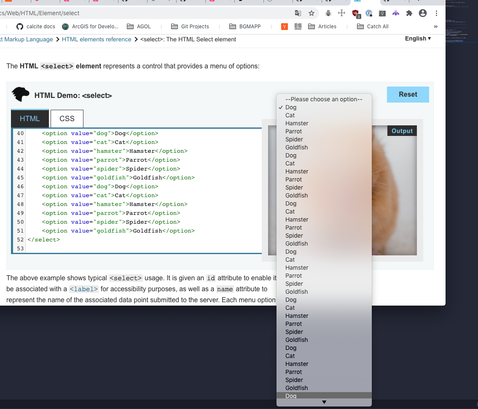Switch to the CSS tab

tap(67, 119)
